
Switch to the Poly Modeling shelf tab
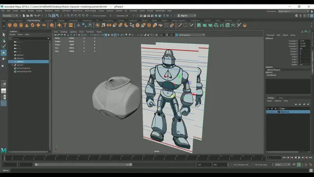[x=34, y=21]
